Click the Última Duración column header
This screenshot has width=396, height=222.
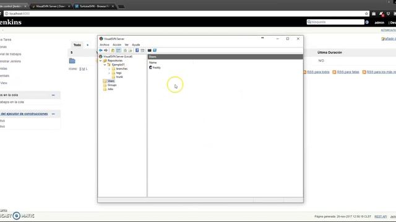pos(330,52)
